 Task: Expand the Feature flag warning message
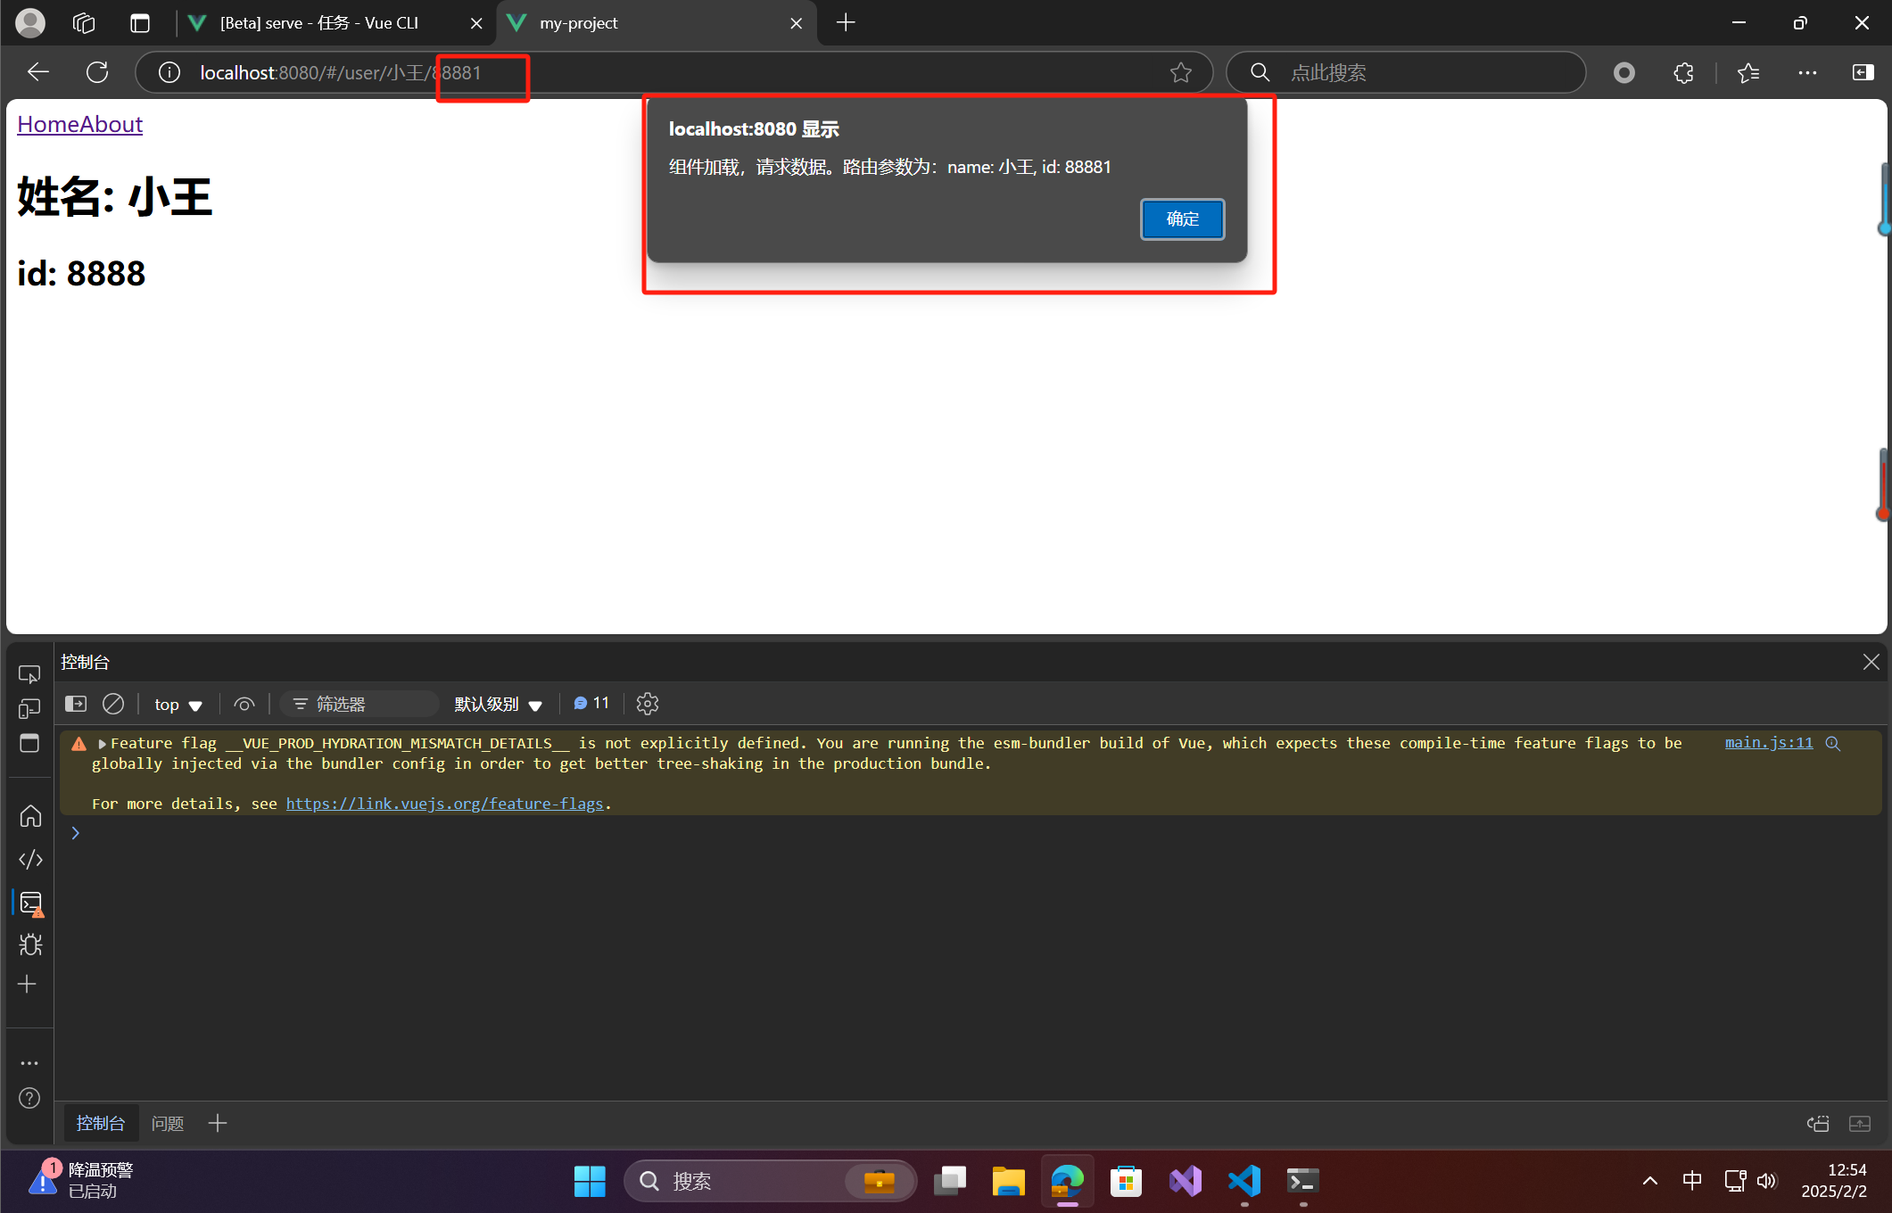tap(102, 743)
